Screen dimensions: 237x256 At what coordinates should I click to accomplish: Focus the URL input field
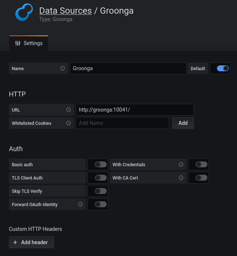[135, 110]
